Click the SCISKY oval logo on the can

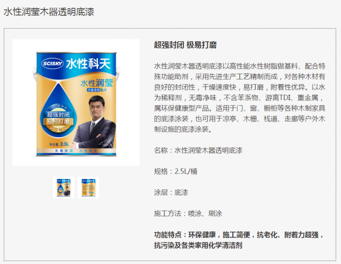pyautogui.click(x=52, y=63)
